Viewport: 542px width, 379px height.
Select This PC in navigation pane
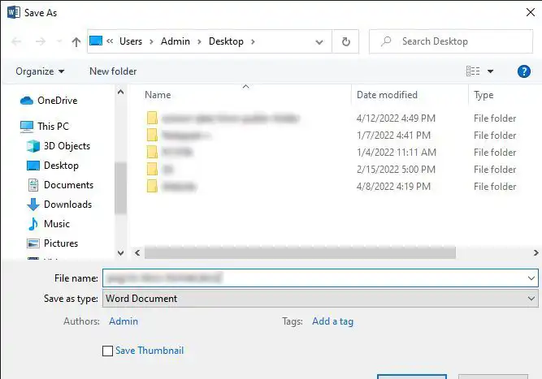pos(45,127)
